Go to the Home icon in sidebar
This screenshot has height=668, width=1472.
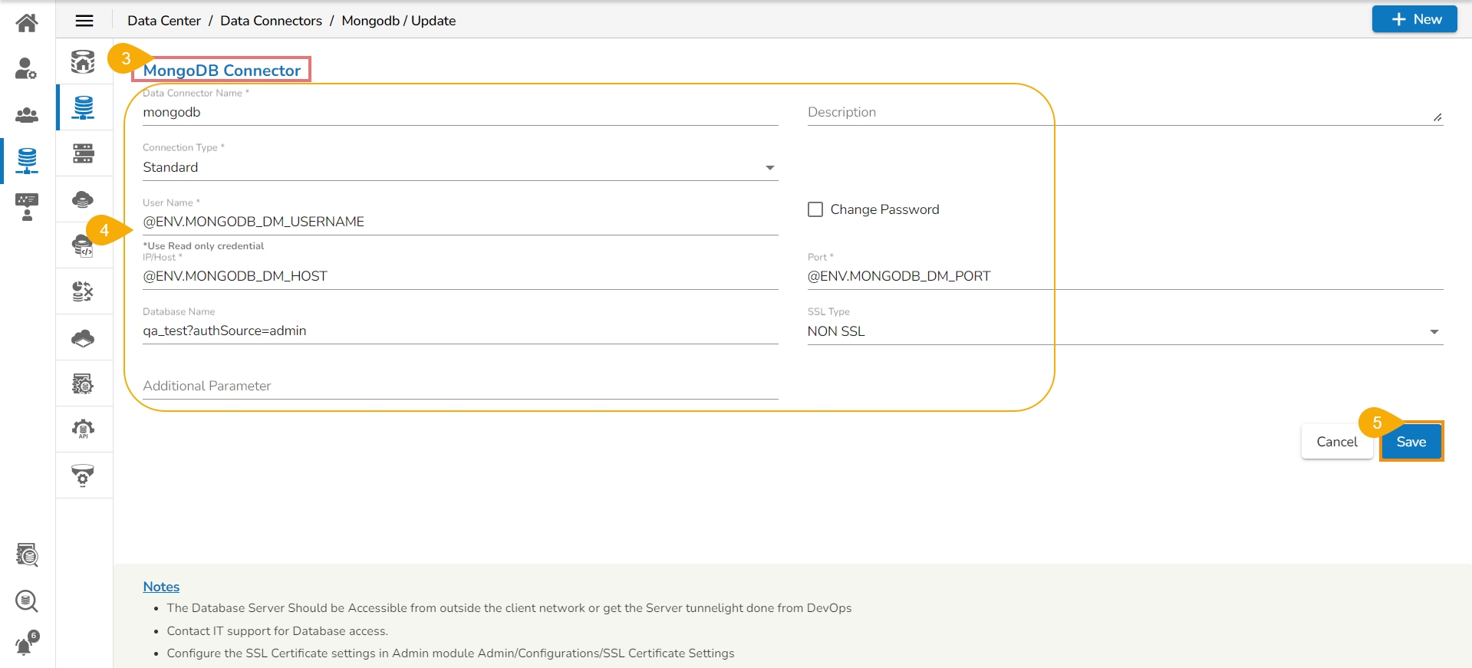(x=27, y=23)
